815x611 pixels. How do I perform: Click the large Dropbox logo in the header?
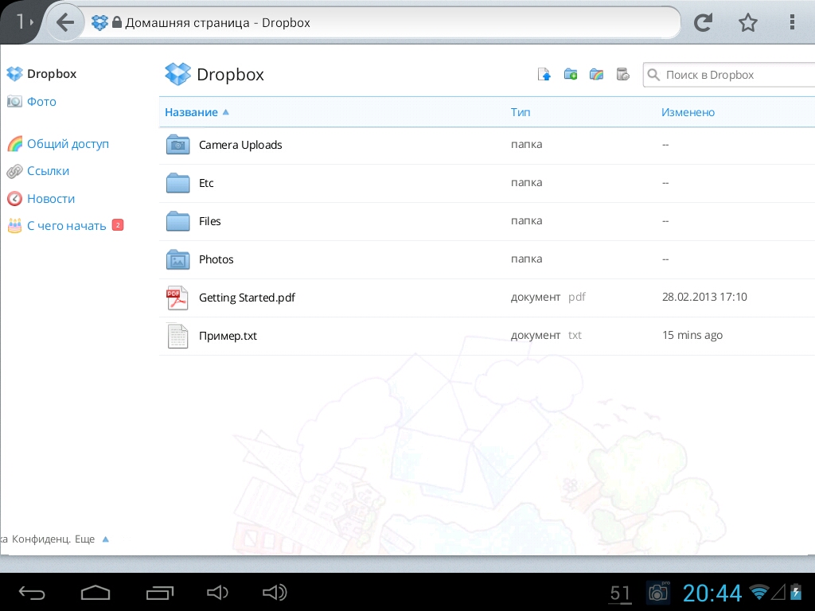point(177,74)
